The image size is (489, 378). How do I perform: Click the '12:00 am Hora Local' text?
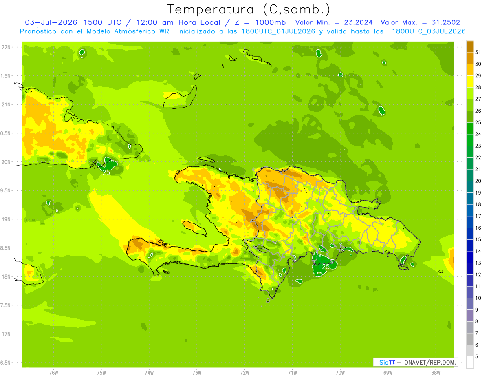[x=178, y=22]
